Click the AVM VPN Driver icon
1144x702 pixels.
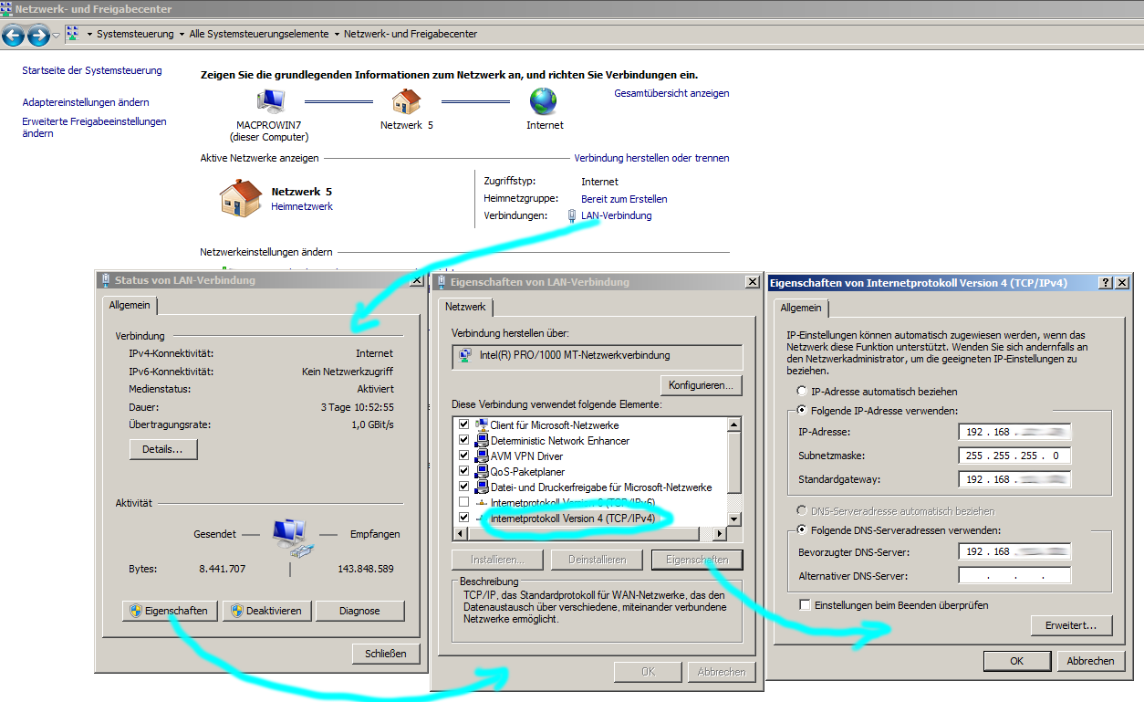click(x=481, y=456)
